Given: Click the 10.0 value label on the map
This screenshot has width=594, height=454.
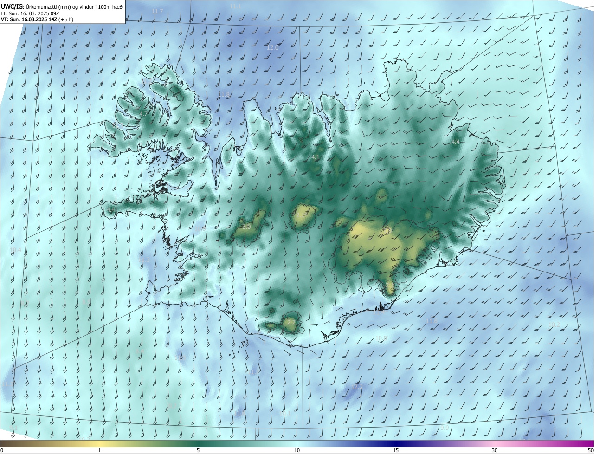Looking at the screenshot, I should 381,338.
